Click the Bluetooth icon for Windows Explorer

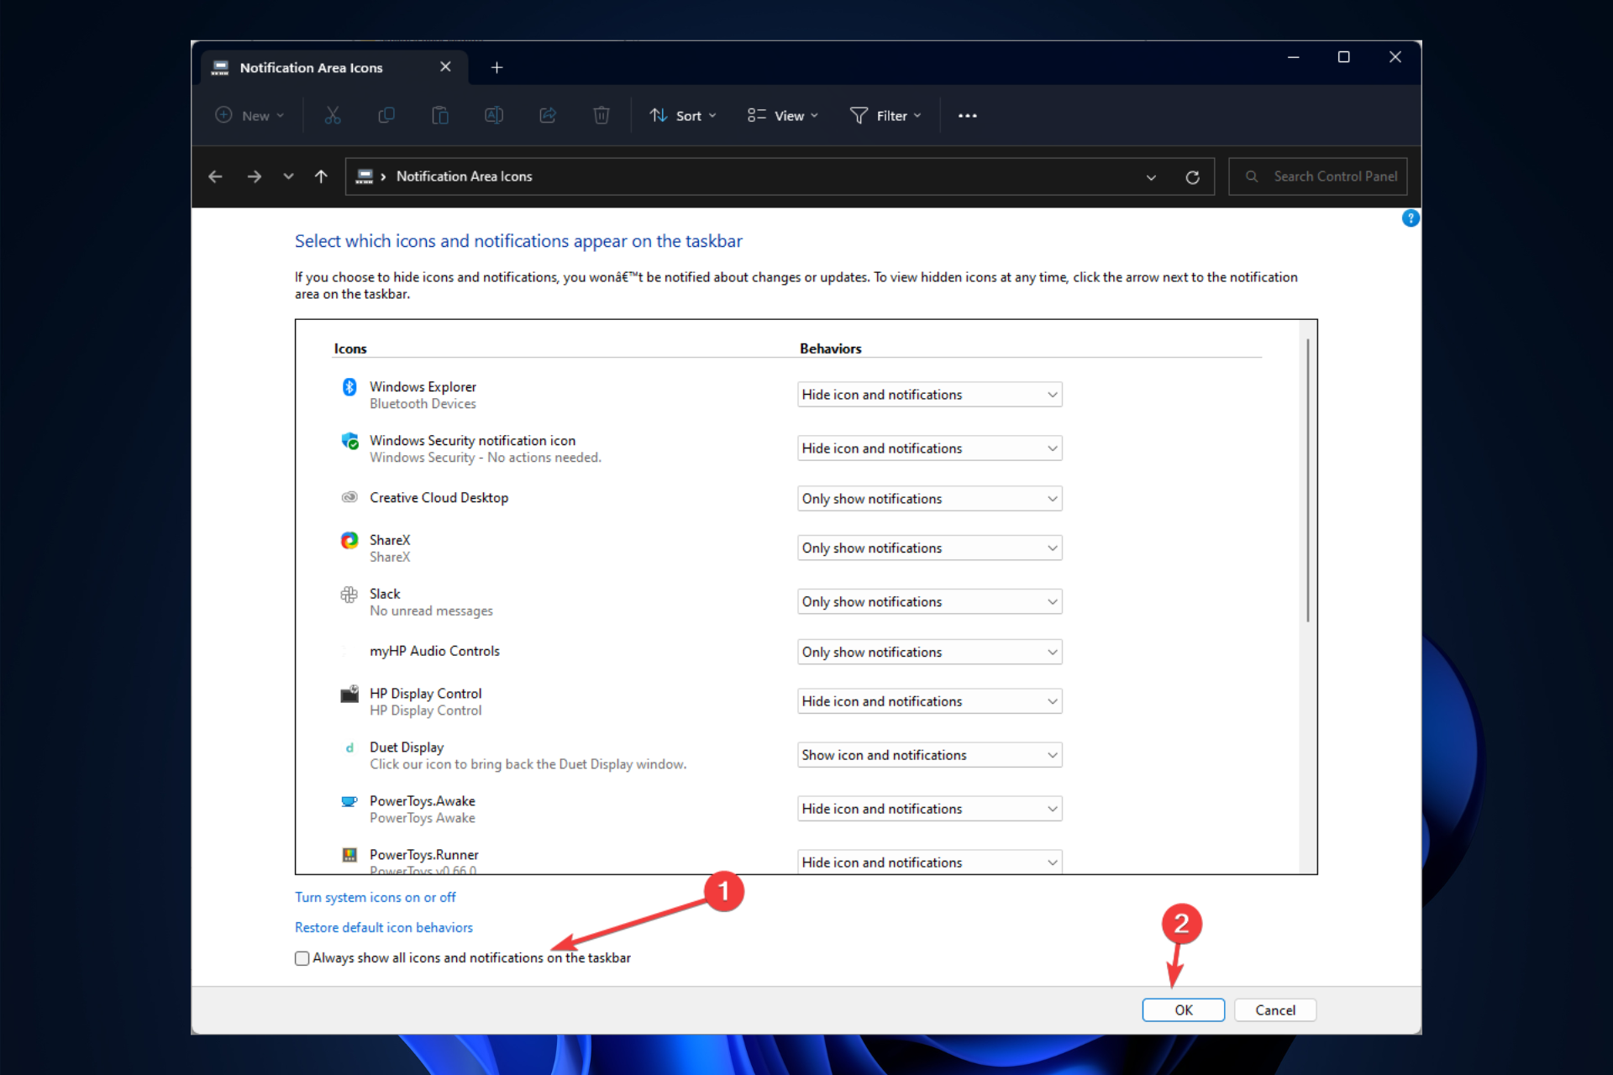click(349, 386)
